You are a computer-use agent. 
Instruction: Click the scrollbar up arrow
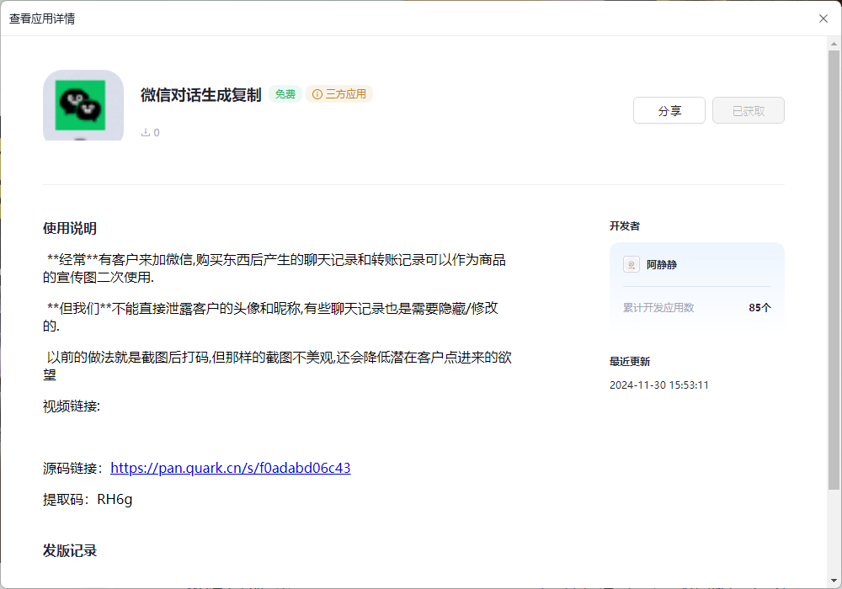pos(834,44)
